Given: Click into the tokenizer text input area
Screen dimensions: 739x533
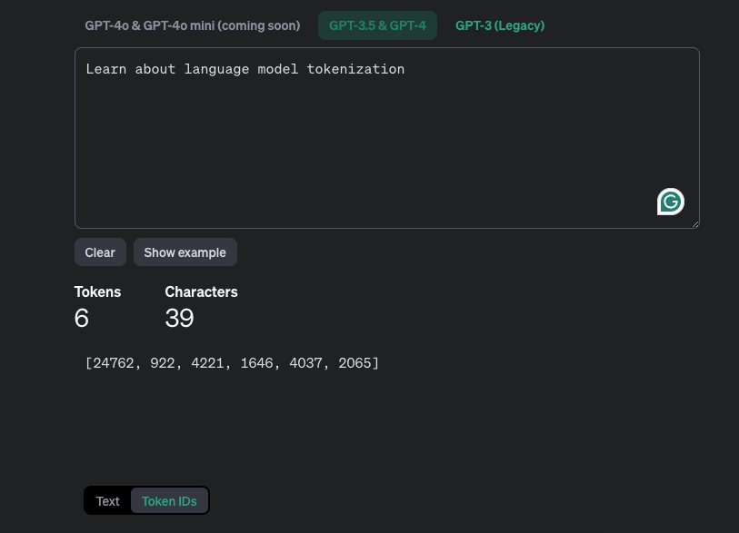Looking at the screenshot, I should click(x=387, y=138).
